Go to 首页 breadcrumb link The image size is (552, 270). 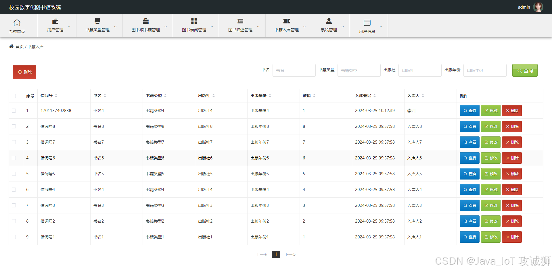pos(20,47)
